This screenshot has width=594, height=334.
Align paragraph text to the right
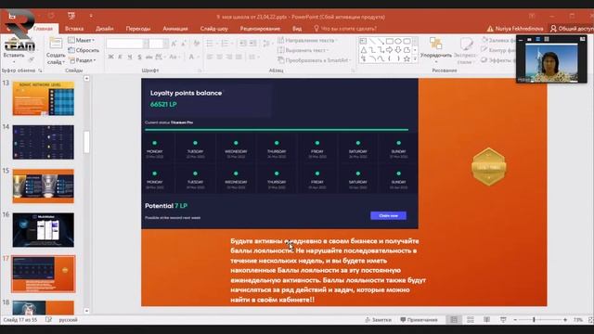(x=229, y=57)
